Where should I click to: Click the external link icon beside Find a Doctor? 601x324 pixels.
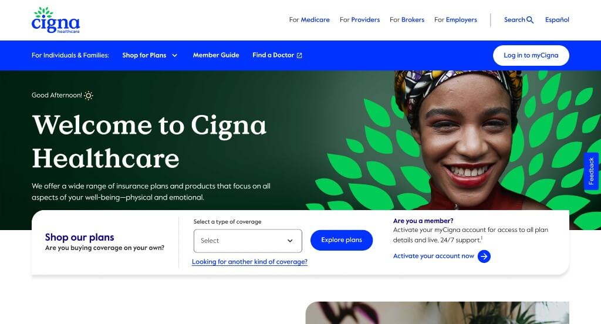coord(299,55)
